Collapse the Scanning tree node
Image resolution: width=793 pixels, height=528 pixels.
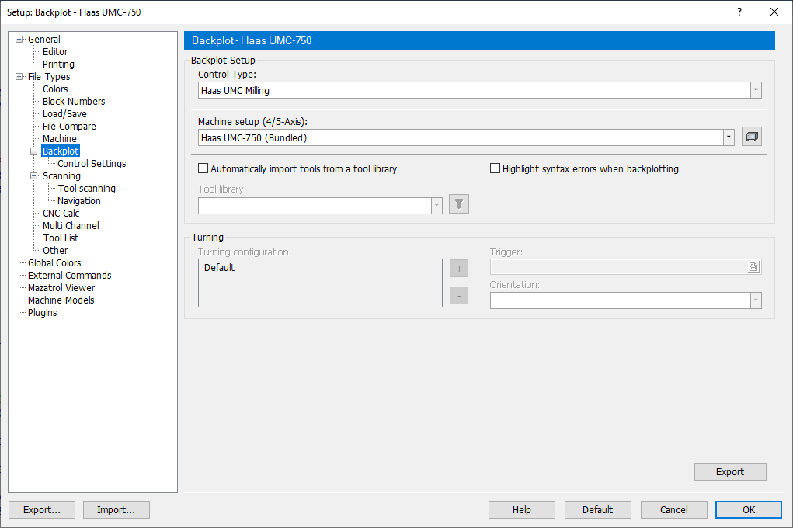(34, 175)
